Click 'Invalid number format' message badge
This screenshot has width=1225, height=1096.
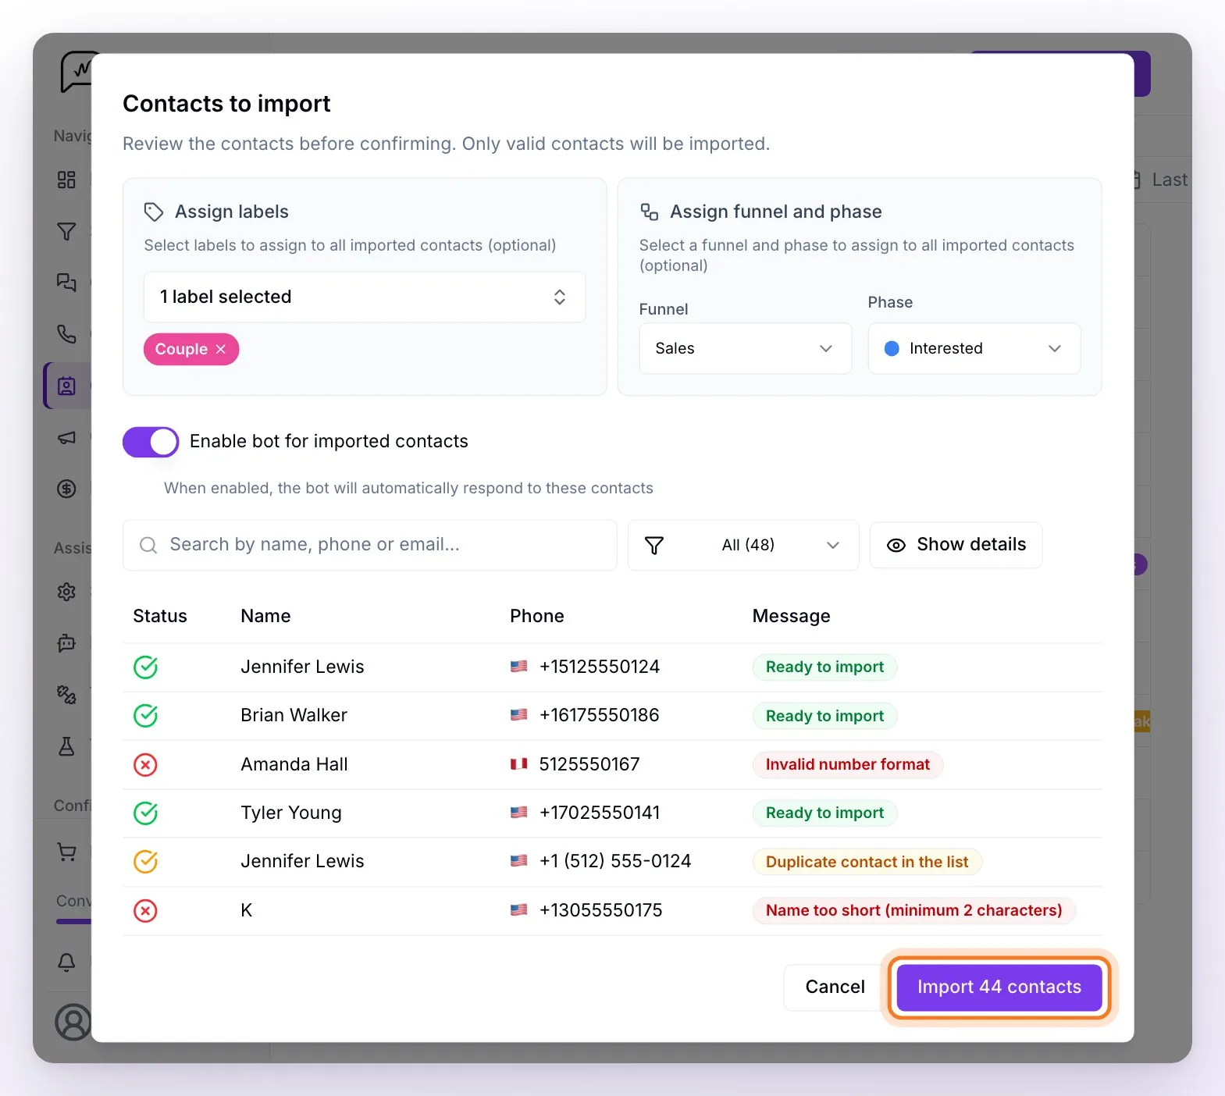click(847, 764)
